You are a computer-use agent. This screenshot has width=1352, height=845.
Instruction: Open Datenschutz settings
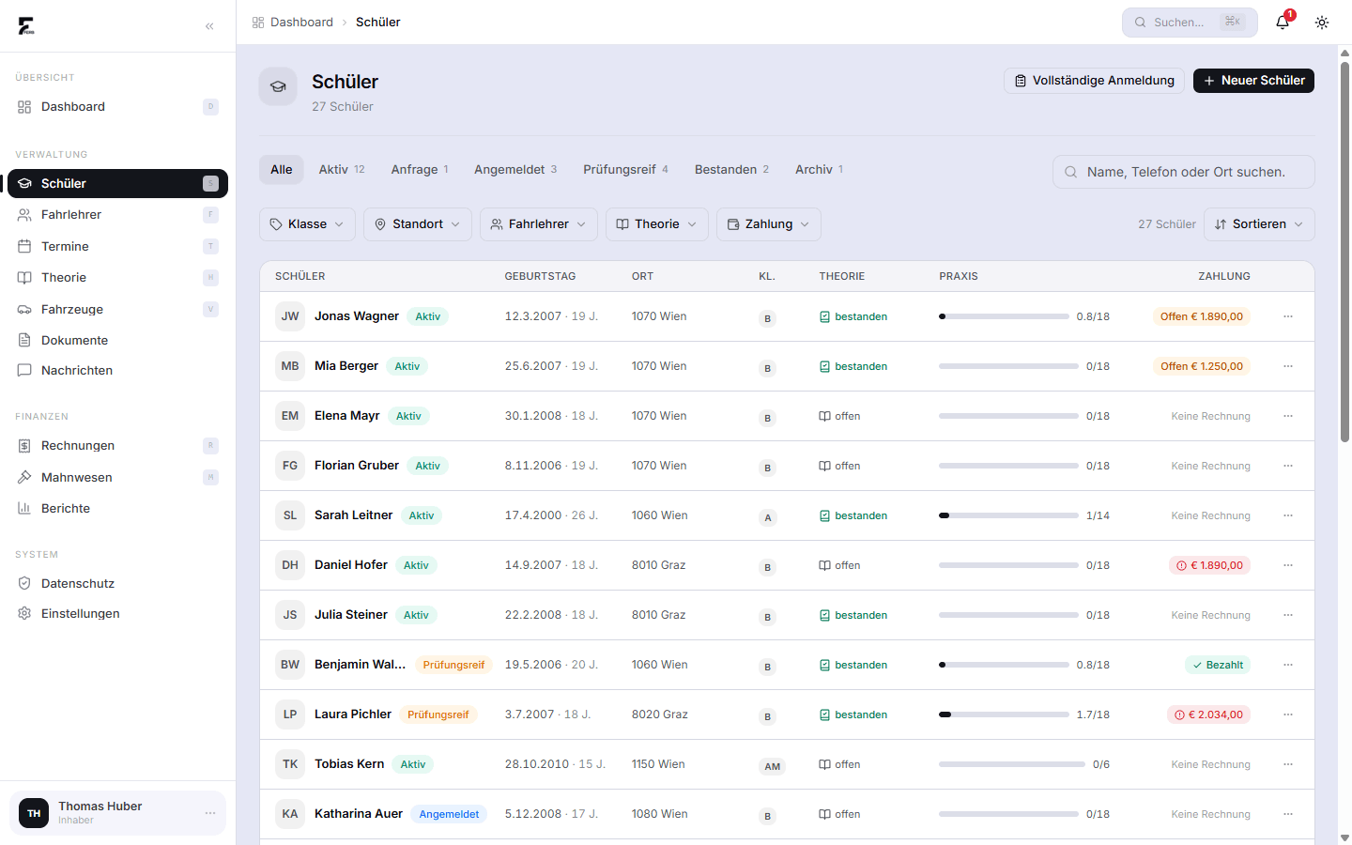(117, 583)
